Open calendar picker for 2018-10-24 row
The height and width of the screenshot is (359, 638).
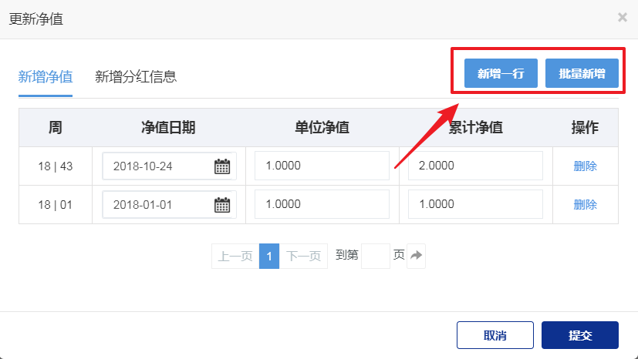(x=222, y=166)
